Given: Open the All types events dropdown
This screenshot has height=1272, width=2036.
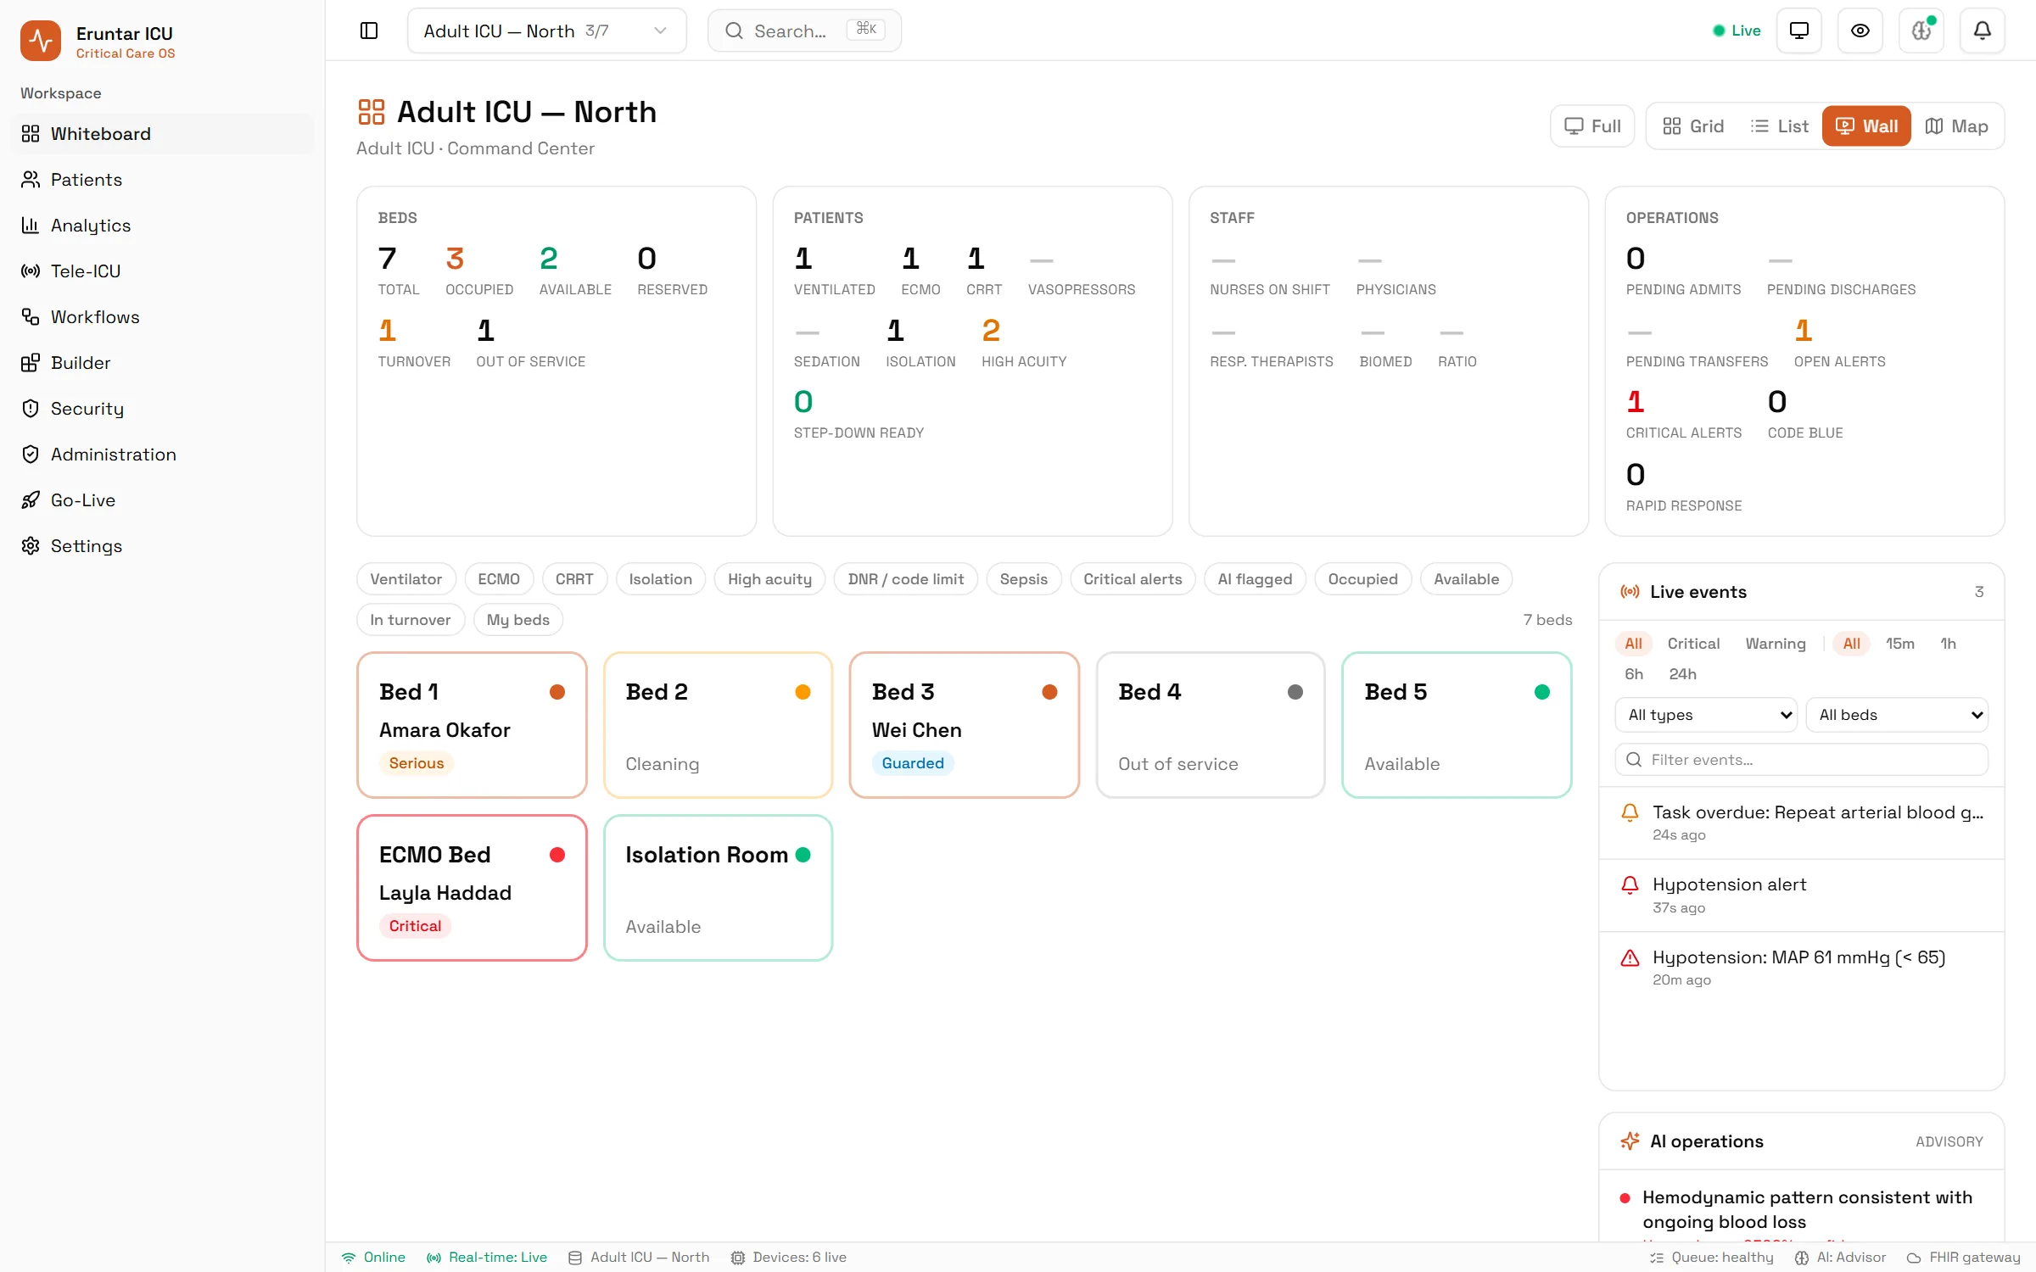Looking at the screenshot, I should coord(1706,715).
